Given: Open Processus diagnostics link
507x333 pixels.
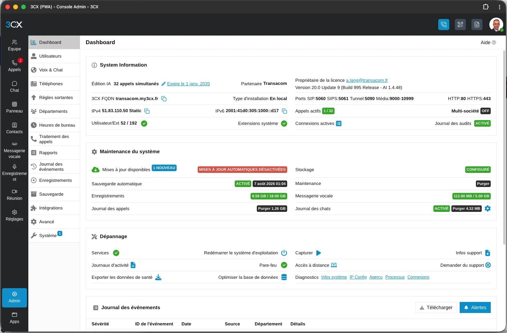Looking at the screenshot, I should 395,277.
